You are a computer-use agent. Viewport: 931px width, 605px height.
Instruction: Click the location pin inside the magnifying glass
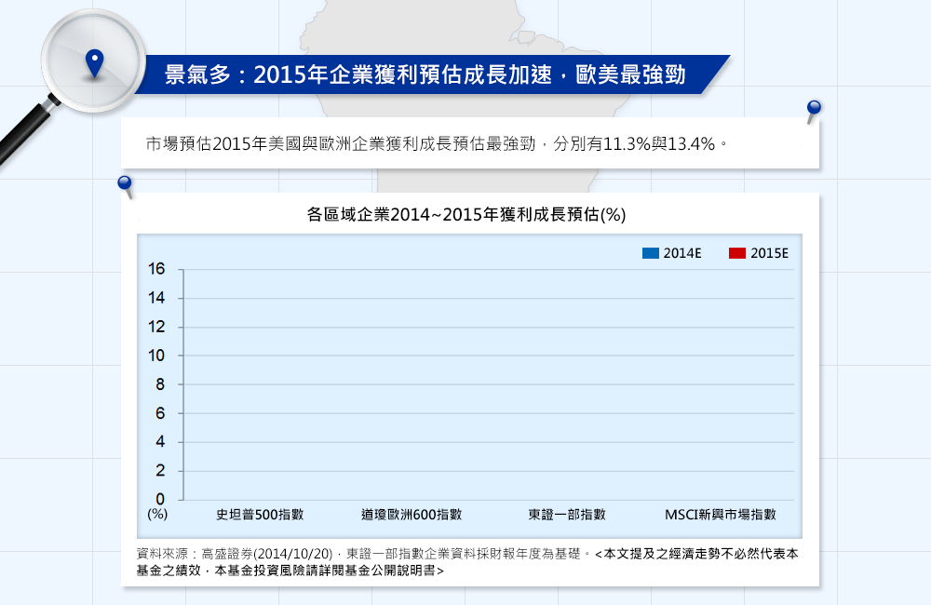click(x=93, y=63)
